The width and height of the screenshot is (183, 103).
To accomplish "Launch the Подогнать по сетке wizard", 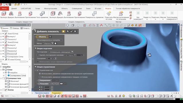I will (x=109, y=15).
